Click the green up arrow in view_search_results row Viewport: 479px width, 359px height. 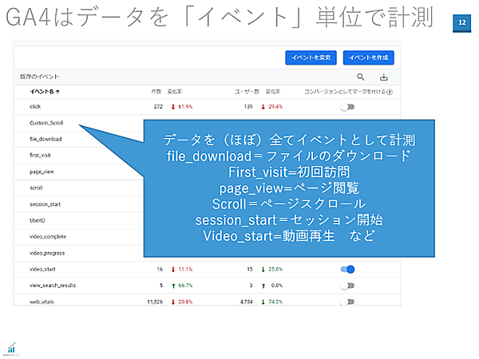pos(173,285)
